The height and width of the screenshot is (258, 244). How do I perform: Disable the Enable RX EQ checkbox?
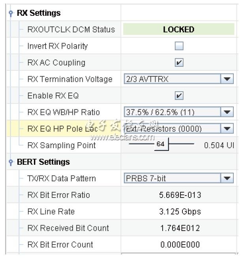(179, 96)
